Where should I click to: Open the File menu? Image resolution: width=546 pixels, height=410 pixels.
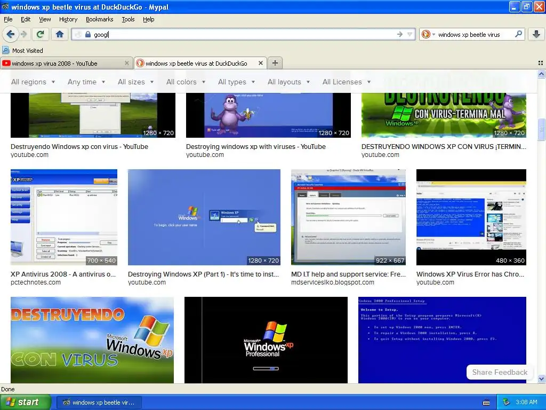tap(8, 19)
